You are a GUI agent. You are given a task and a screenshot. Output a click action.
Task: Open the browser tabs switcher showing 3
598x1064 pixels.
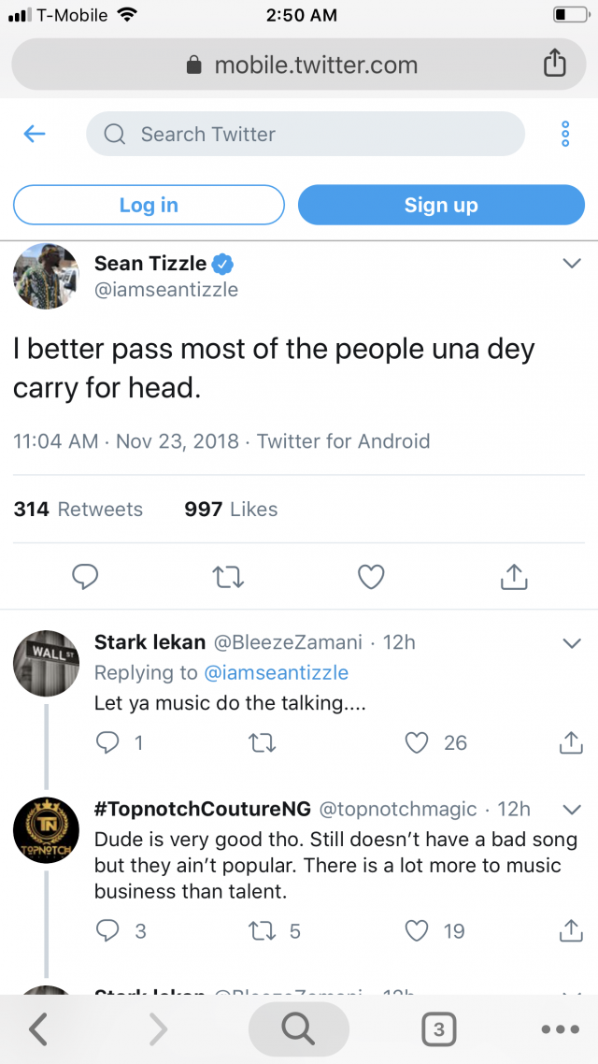coord(438,1029)
